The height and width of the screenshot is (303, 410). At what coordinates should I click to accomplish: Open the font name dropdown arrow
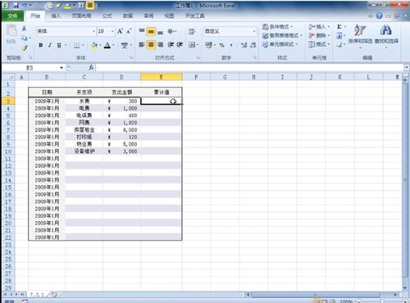[93, 31]
